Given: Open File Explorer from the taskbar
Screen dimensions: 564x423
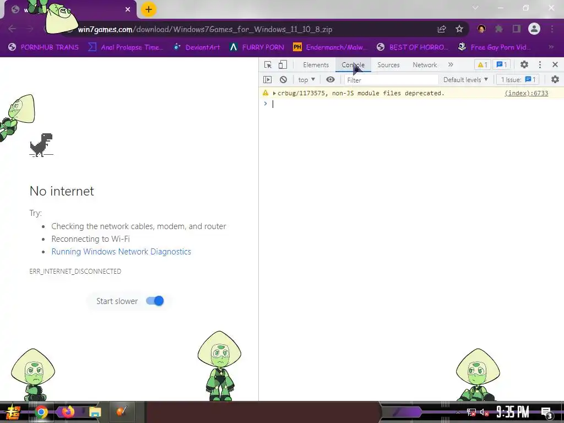Looking at the screenshot, I should point(95,412).
